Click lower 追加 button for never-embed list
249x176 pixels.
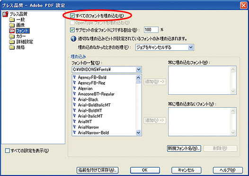(155, 120)
